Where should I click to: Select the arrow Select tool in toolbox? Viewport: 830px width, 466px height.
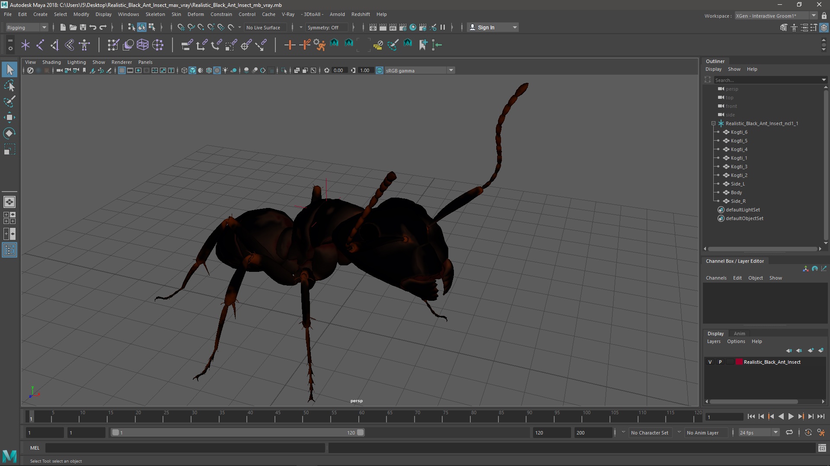pos(10,69)
